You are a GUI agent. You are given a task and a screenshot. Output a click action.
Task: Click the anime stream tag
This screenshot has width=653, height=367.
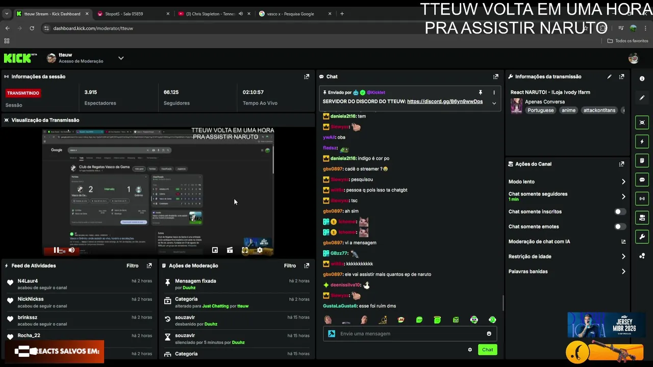coord(568,110)
